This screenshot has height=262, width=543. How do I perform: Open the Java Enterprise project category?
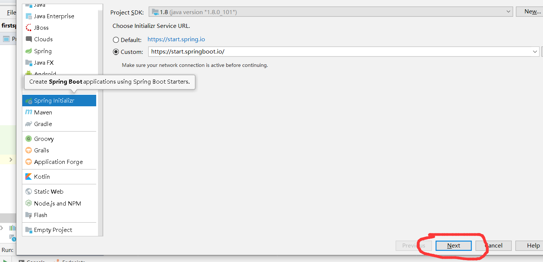point(54,16)
